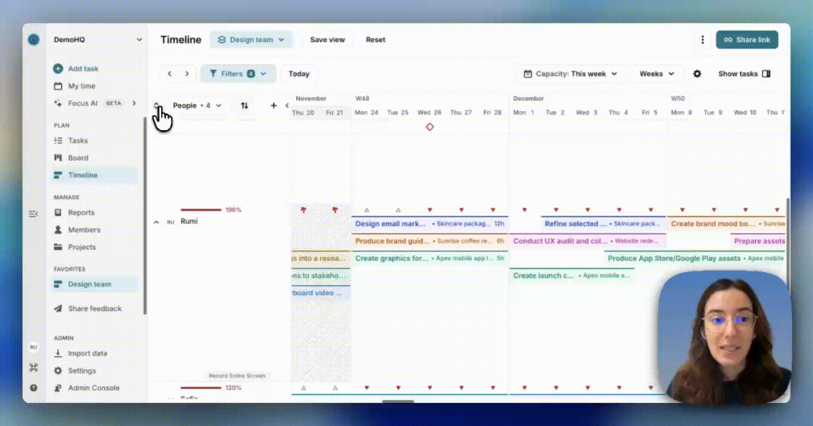
Task: Click the Save view button
Action: click(x=327, y=40)
